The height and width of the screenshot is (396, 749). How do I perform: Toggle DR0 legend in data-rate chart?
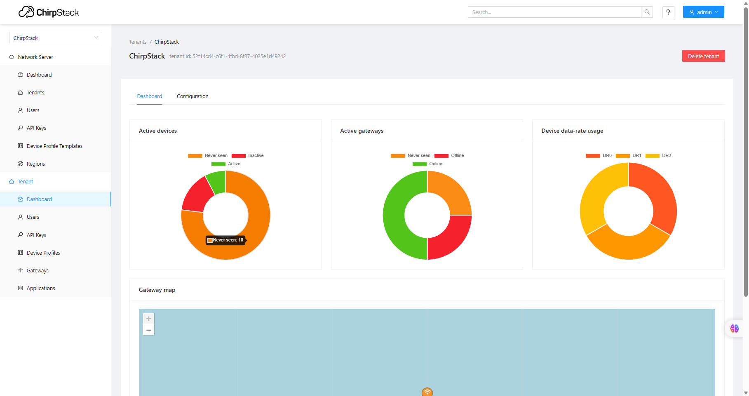coord(599,156)
